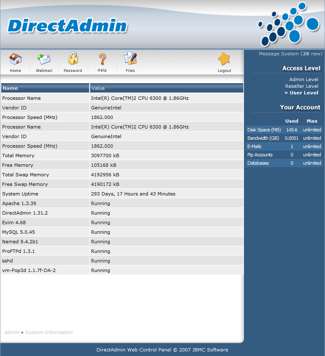The width and height of the screenshot is (325, 356).
Task: Click the Files label in the toolbar
Action: (130, 71)
